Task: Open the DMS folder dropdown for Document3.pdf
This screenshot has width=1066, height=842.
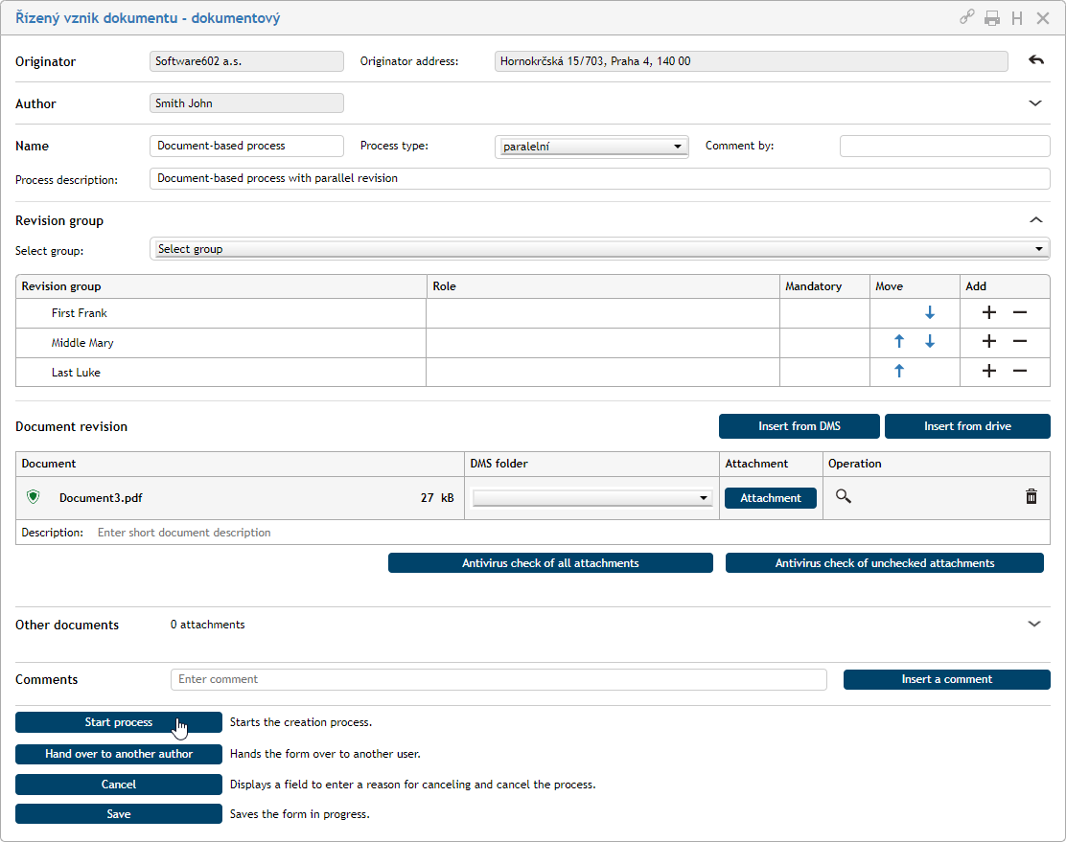Action: (x=591, y=498)
